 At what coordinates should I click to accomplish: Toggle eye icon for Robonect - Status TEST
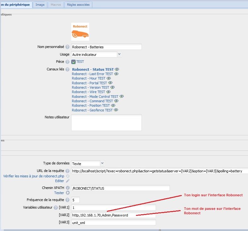tap(117, 69)
